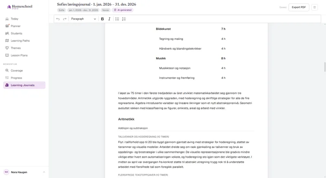Open the Themes lightbulb icon
Image resolution: width=326 pixels, height=178 pixels.
tap(7, 48)
